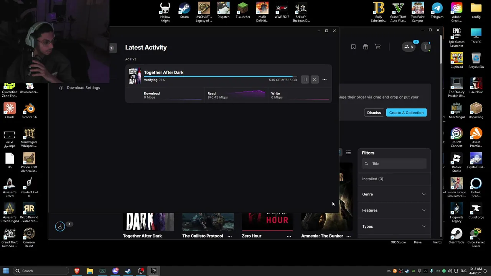Open Adobe Creative Cloud desktop shortcut
Image resolution: width=491 pixels, height=276 pixels.
[x=456, y=12]
